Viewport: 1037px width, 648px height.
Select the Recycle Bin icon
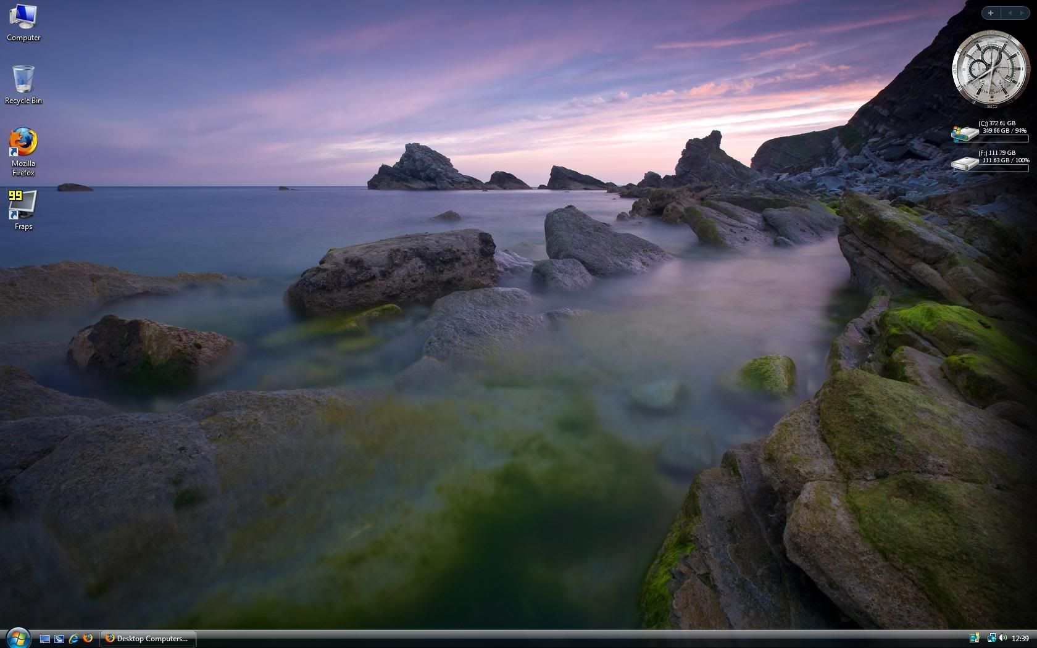[x=23, y=85]
